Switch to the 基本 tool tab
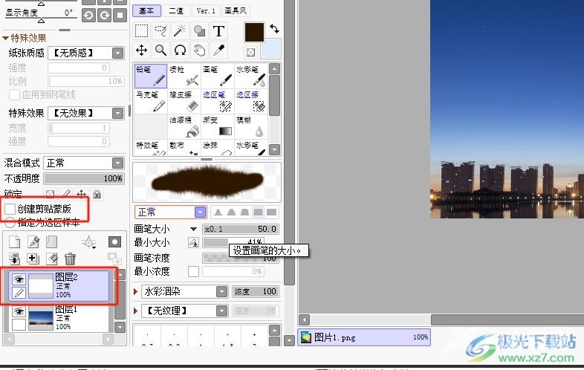 [x=146, y=11]
